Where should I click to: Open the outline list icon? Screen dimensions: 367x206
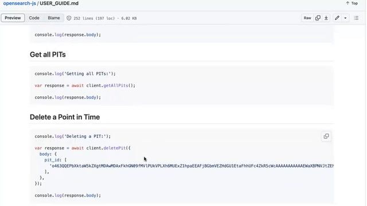point(356,18)
